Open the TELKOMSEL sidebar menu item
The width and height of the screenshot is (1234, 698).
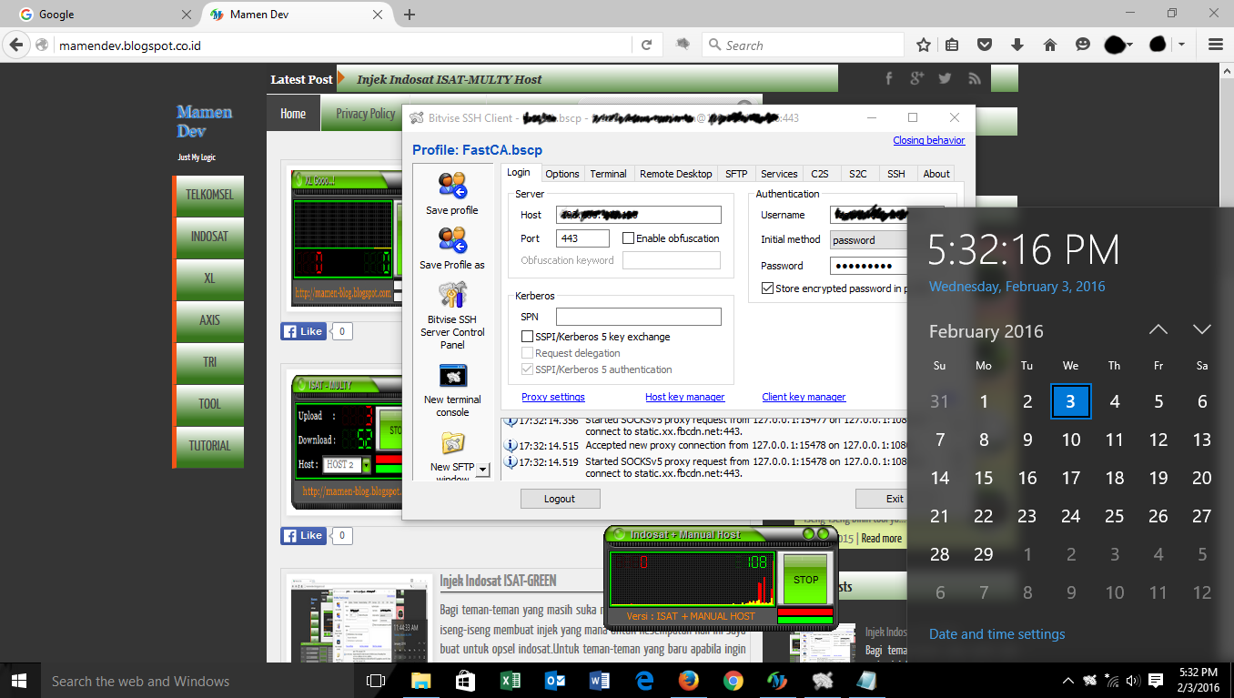click(x=210, y=195)
